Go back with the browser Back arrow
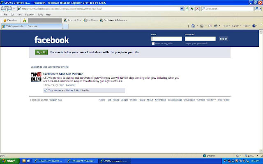 point(4,9)
